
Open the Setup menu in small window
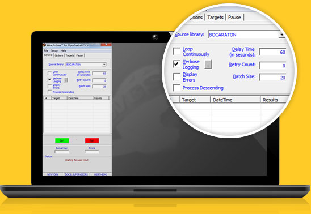coord(54,50)
